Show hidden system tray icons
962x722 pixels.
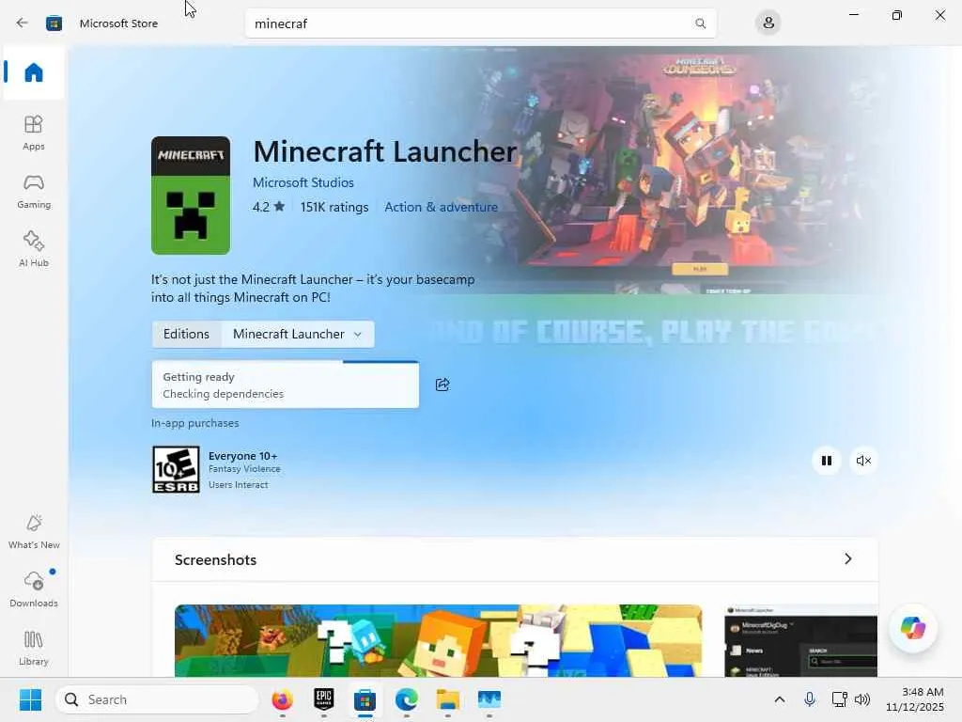(x=779, y=699)
